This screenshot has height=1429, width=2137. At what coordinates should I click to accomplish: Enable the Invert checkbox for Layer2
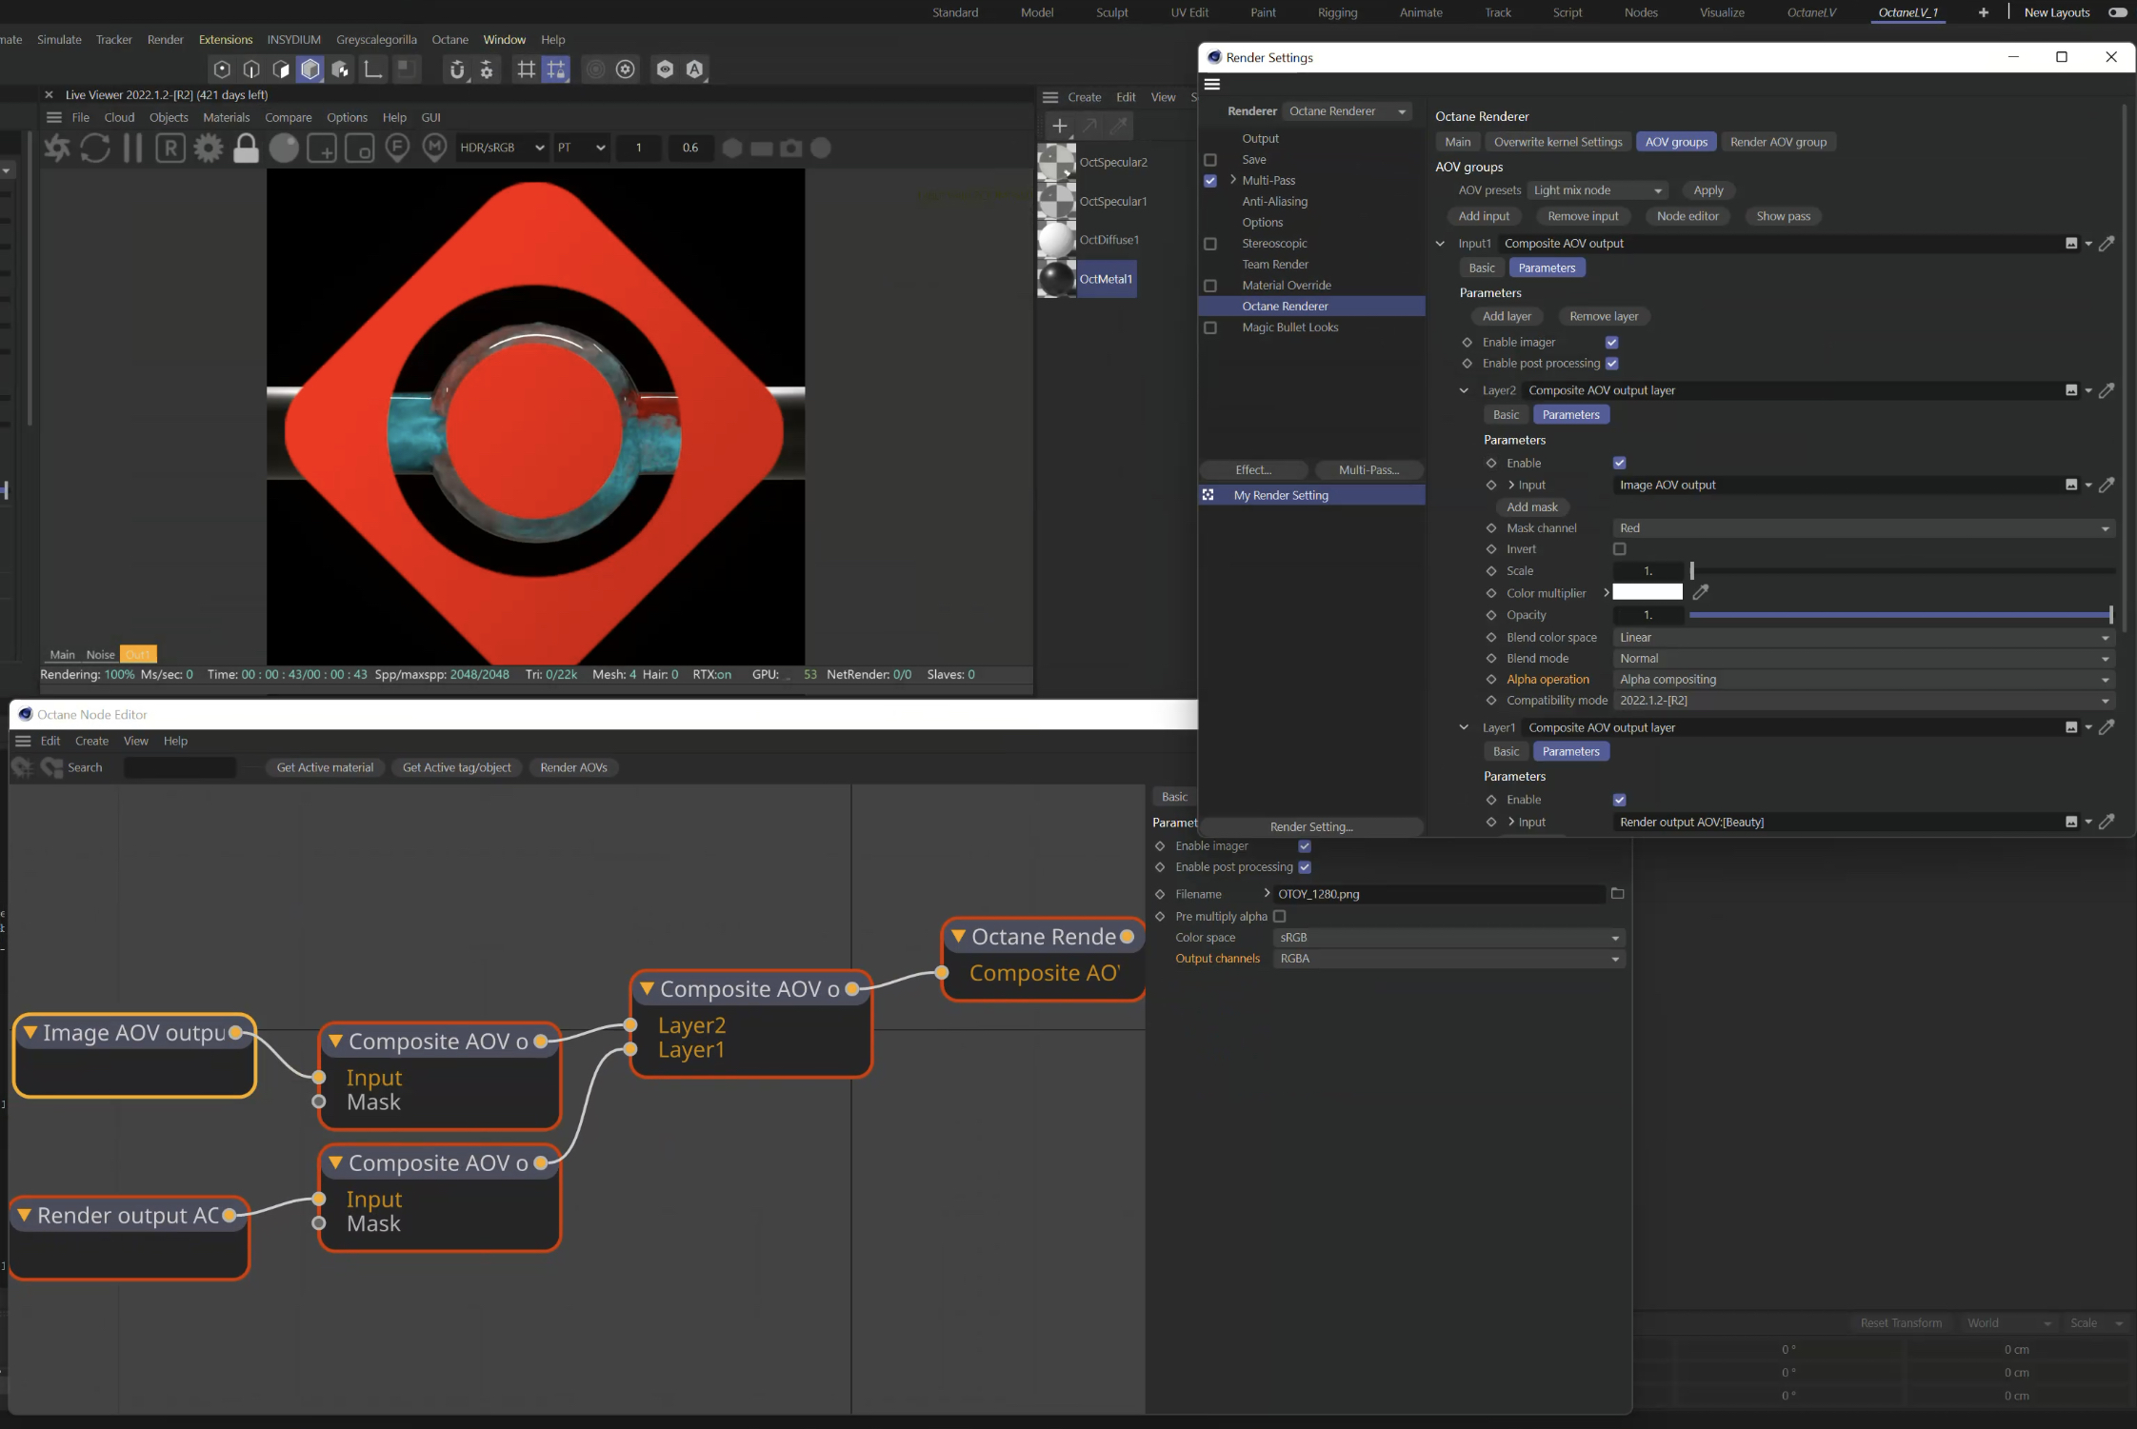tap(1619, 549)
